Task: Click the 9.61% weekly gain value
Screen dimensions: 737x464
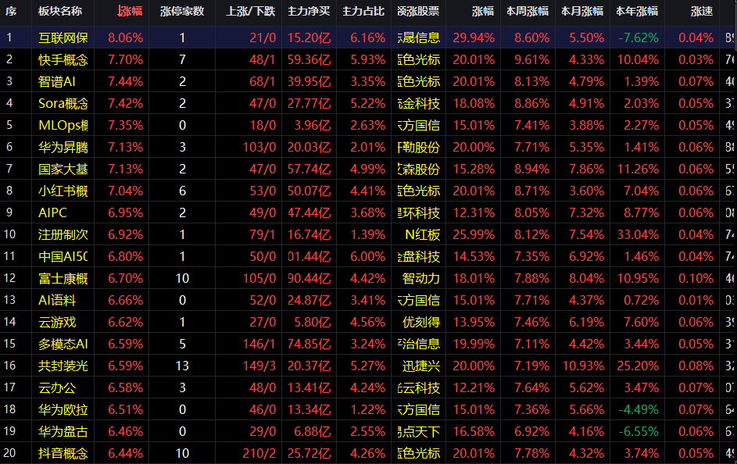Action: pos(531,59)
